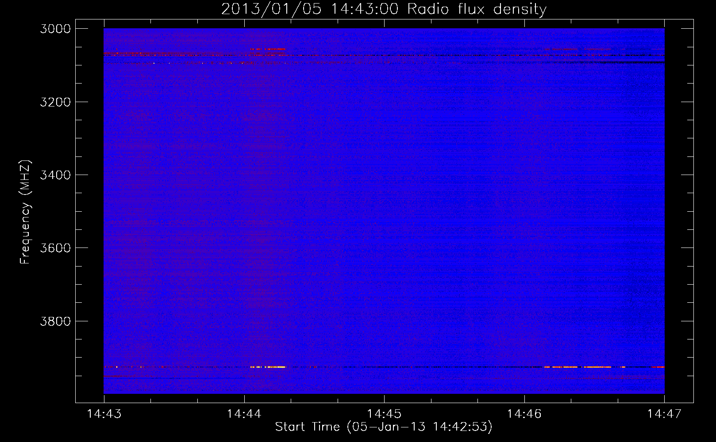Click the "Start Time (05-Jan-13 14:42:53)" label

(x=384, y=427)
